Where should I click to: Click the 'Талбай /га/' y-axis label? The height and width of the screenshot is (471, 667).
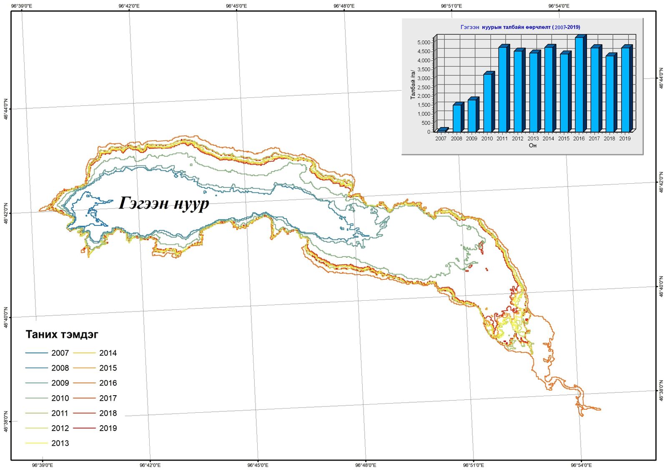pyautogui.click(x=413, y=85)
